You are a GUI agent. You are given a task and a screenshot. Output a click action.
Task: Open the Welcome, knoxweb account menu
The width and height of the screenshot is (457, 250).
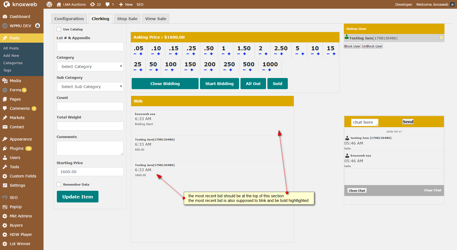pyautogui.click(x=432, y=4)
